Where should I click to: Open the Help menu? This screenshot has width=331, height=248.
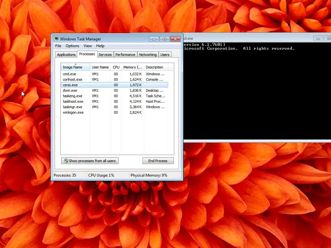pyautogui.click(x=100, y=46)
